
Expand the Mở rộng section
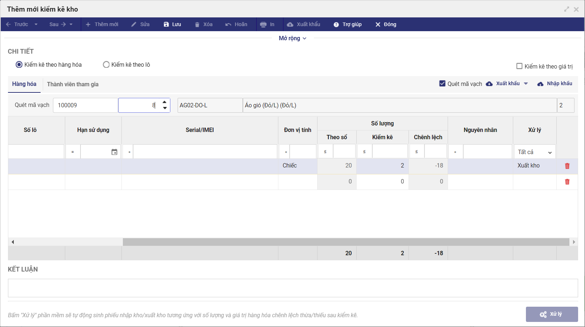click(x=292, y=38)
